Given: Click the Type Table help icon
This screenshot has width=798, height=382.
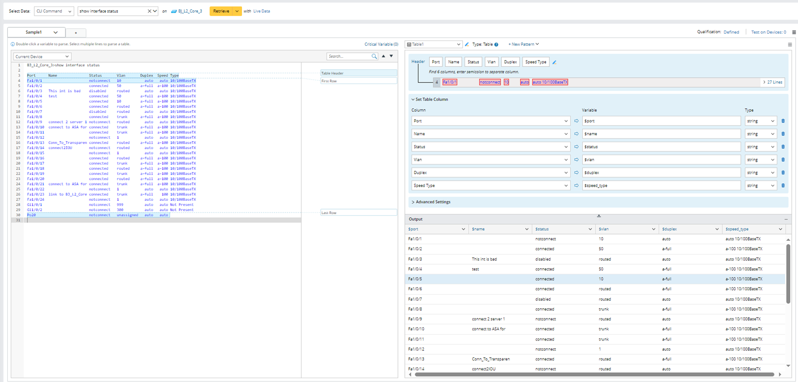Looking at the screenshot, I should (496, 44).
